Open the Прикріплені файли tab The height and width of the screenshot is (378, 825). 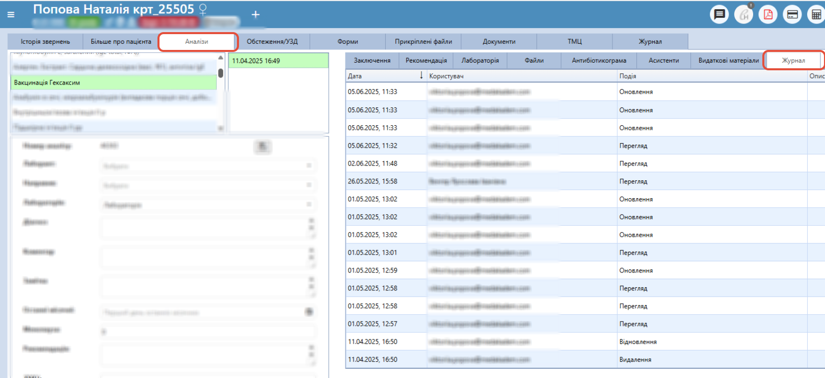click(x=423, y=41)
